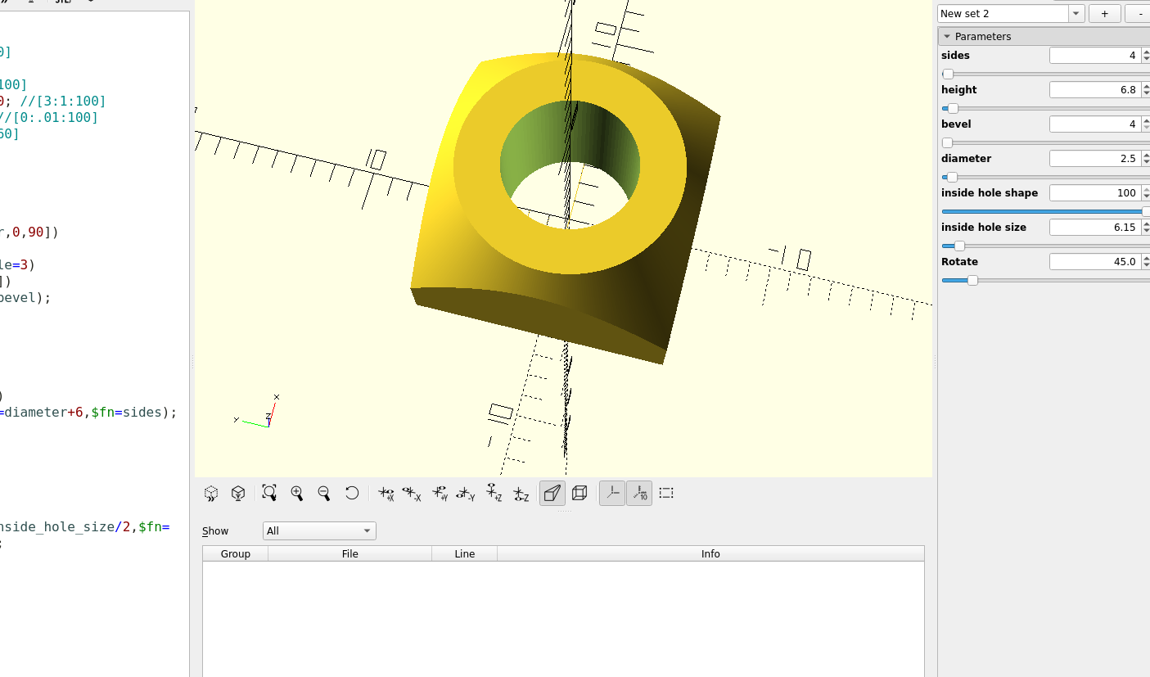This screenshot has height=677, width=1150.
Task: Collapse the Parameters section
Action: pos(947,36)
